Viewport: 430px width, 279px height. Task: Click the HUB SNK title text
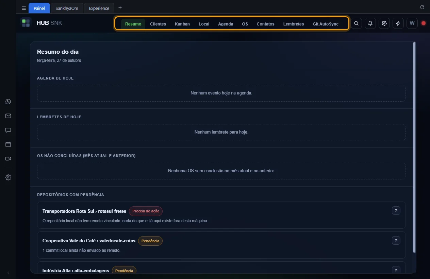coord(49,23)
